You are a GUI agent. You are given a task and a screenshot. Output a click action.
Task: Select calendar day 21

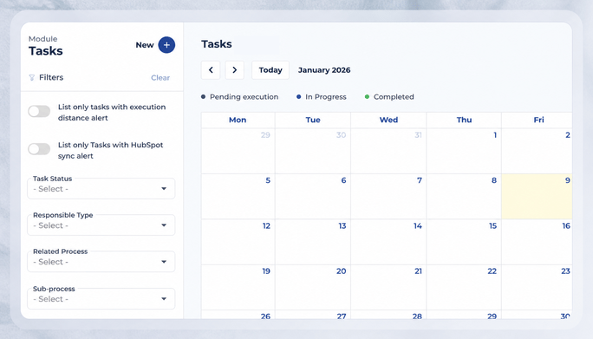pos(388,287)
